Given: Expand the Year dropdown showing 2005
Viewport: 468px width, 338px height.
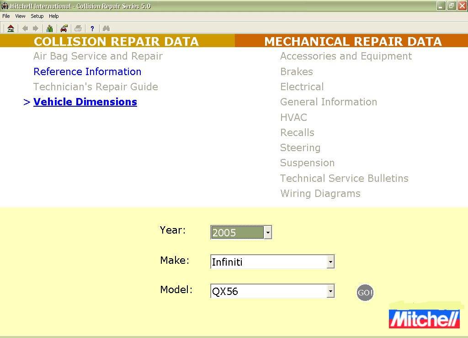Looking at the screenshot, I should pyautogui.click(x=268, y=232).
